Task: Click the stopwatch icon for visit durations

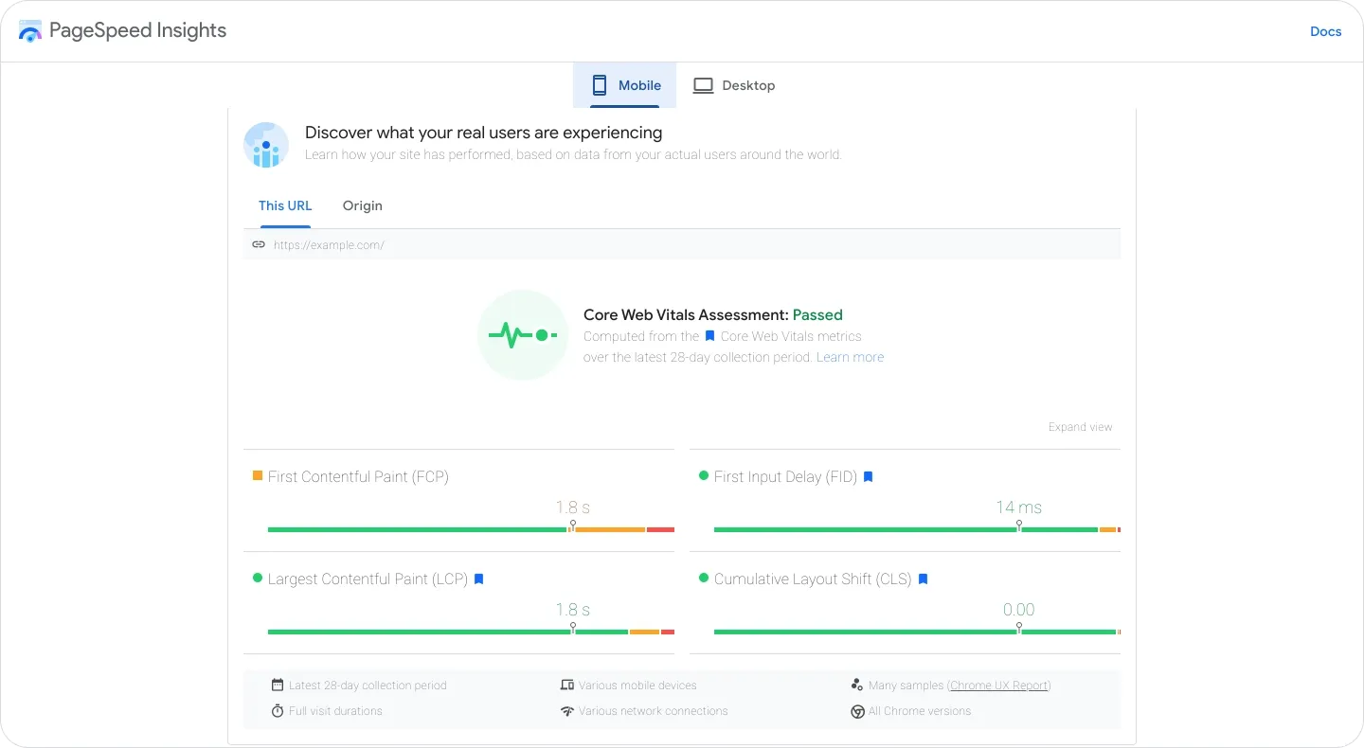Action: [x=278, y=710]
